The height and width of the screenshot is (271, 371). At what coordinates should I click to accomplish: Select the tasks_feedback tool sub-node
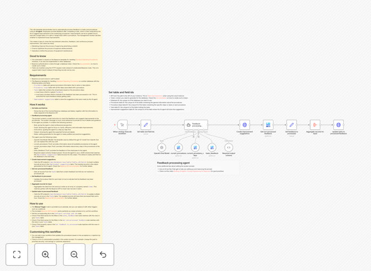tap(212, 147)
